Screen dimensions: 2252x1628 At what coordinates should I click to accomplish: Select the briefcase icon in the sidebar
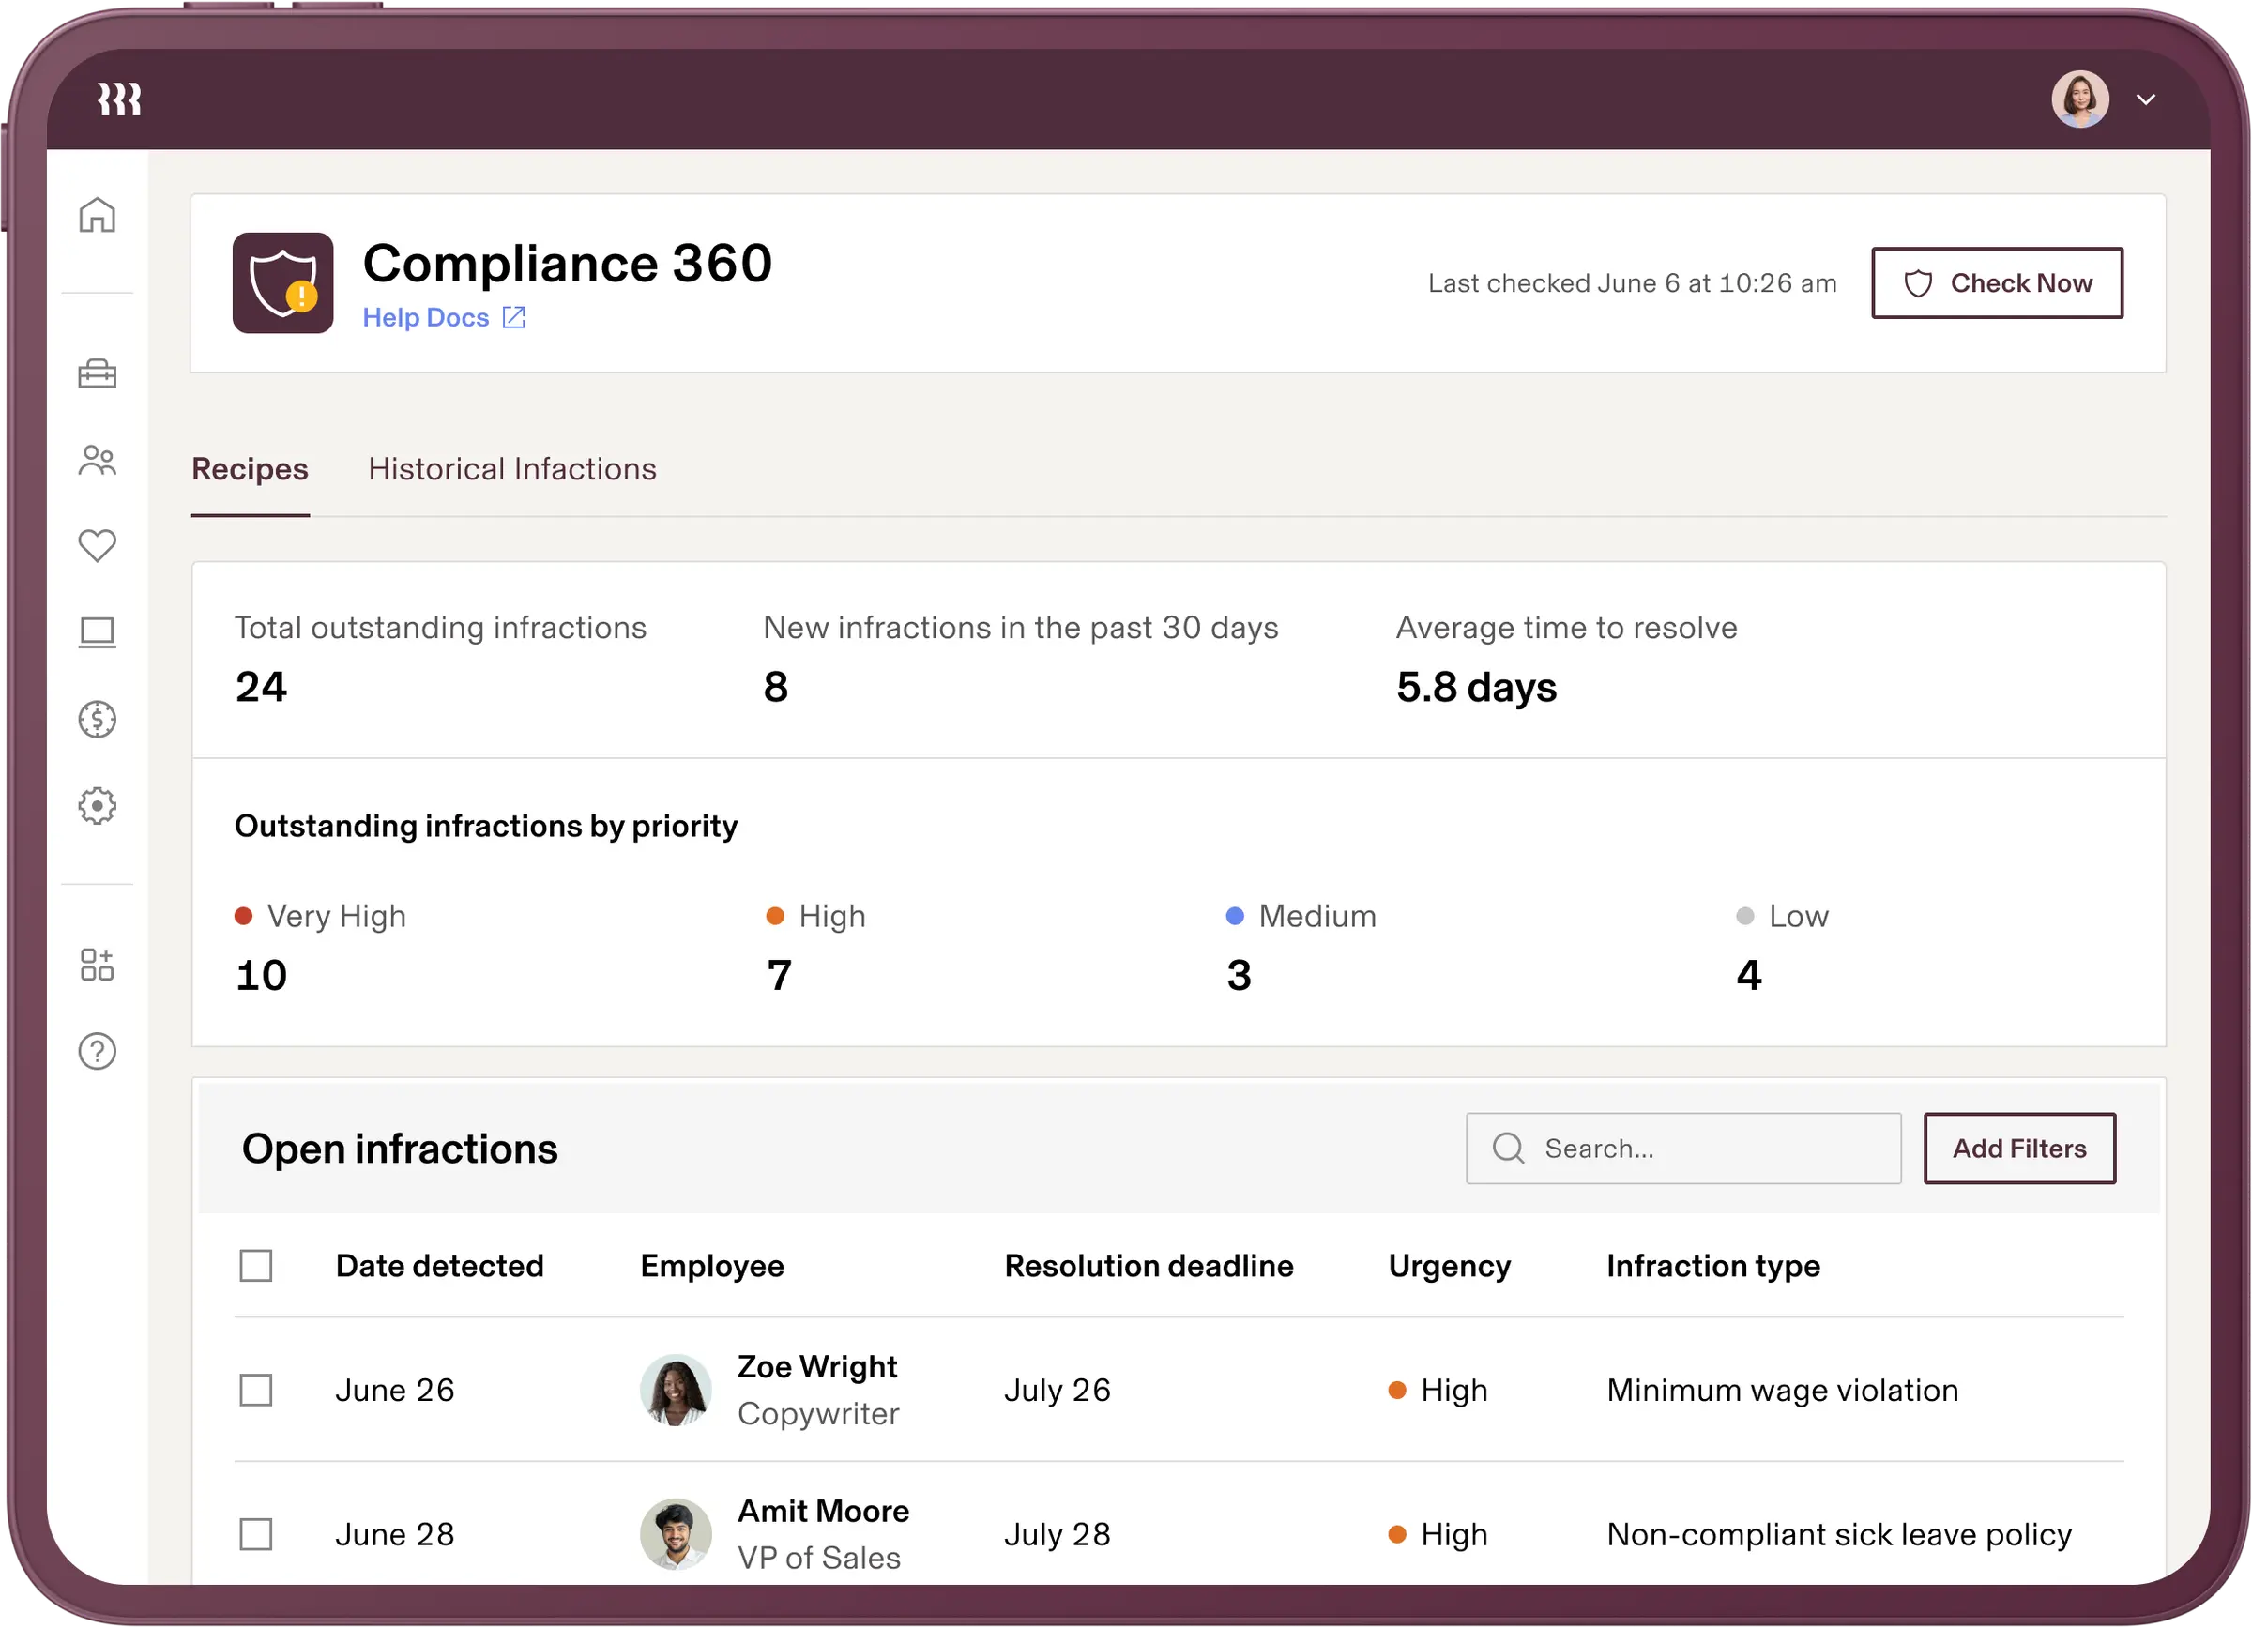[x=98, y=373]
